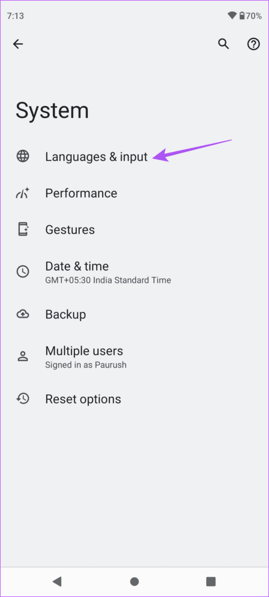This screenshot has height=597, width=269.
Task: Open the help question mark icon
Action: click(x=253, y=44)
